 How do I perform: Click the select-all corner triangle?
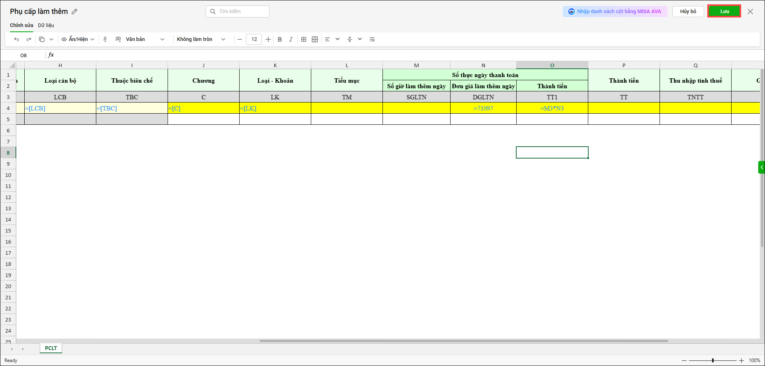12,66
